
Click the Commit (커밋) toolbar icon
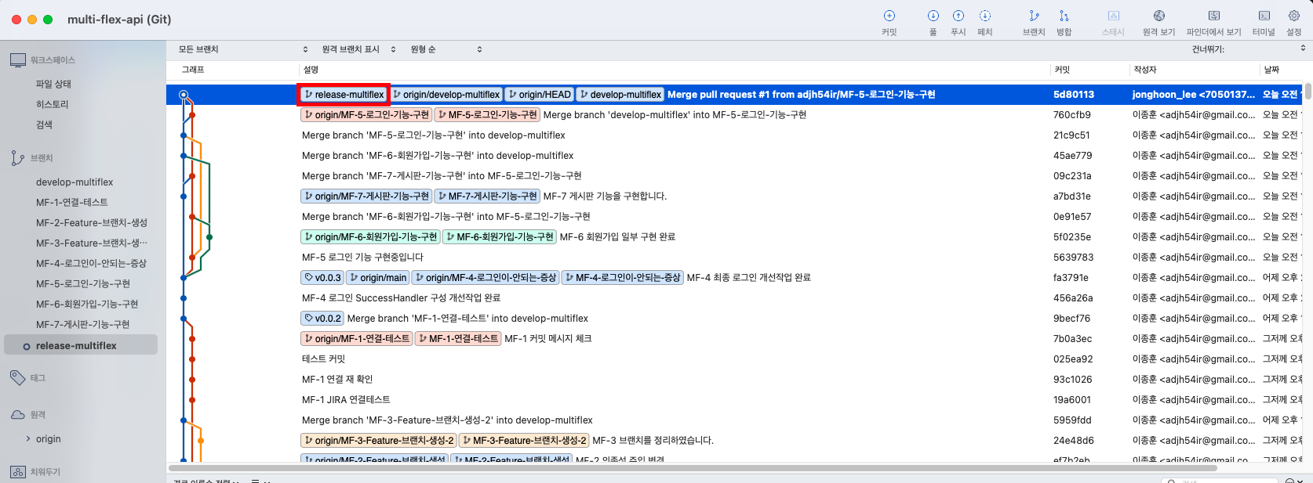(889, 16)
